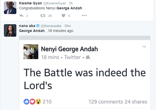This screenshot has width=156, height=110.
Task: Open nana aba's profile picture
Action: coord(10,30)
